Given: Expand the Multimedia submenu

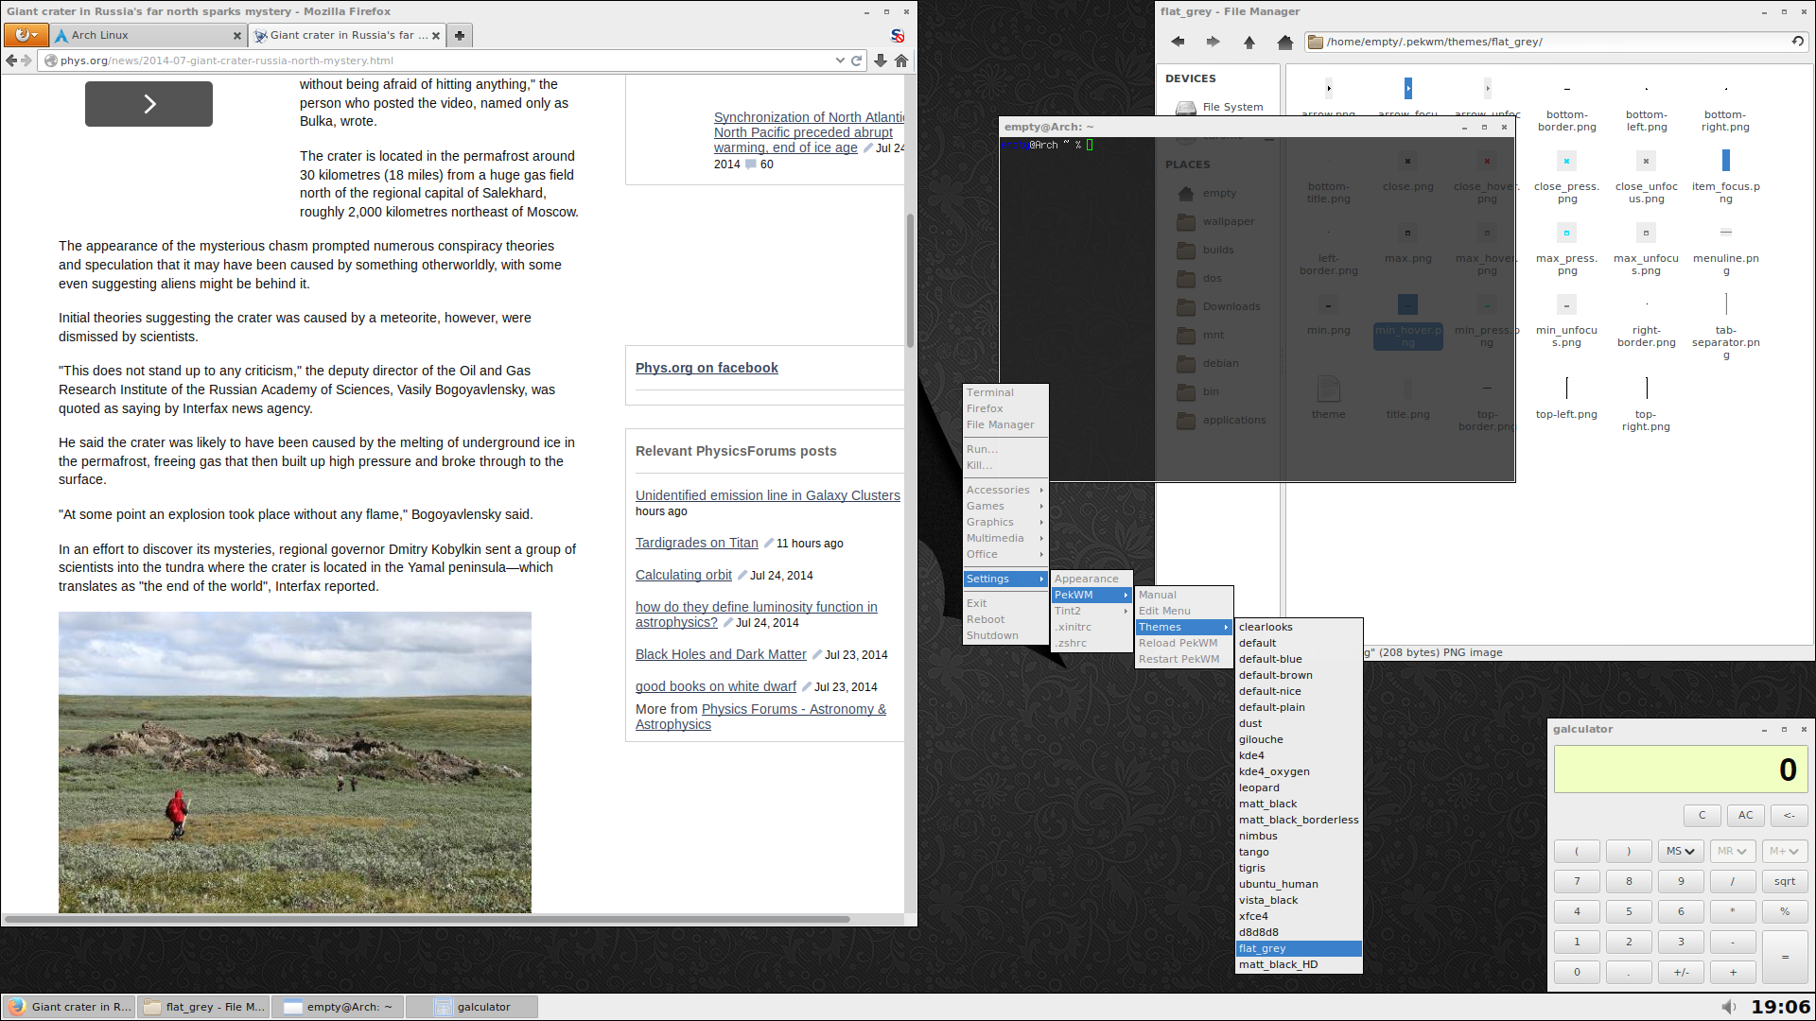Looking at the screenshot, I should click(x=1005, y=538).
